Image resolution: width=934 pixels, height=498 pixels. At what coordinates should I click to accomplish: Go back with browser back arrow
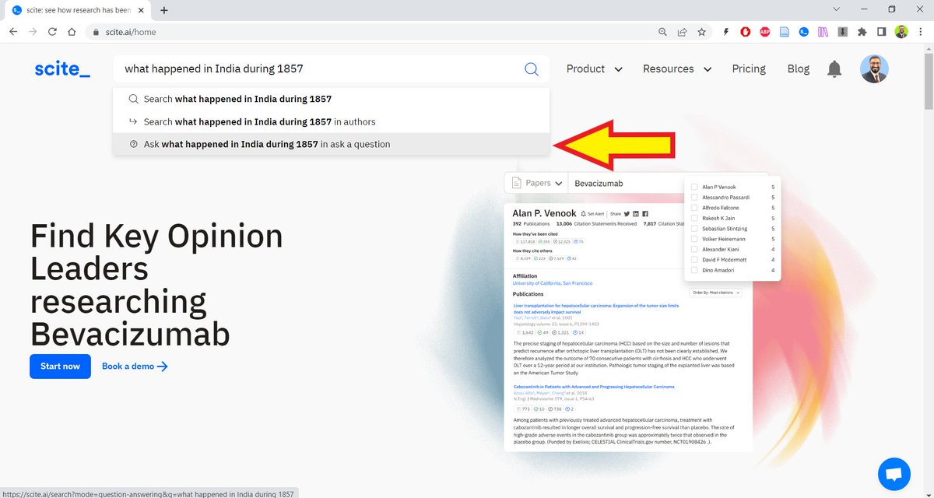coord(13,32)
